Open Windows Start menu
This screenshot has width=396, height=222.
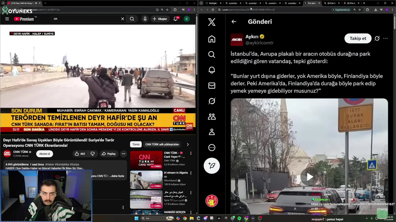(x=136, y=218)
